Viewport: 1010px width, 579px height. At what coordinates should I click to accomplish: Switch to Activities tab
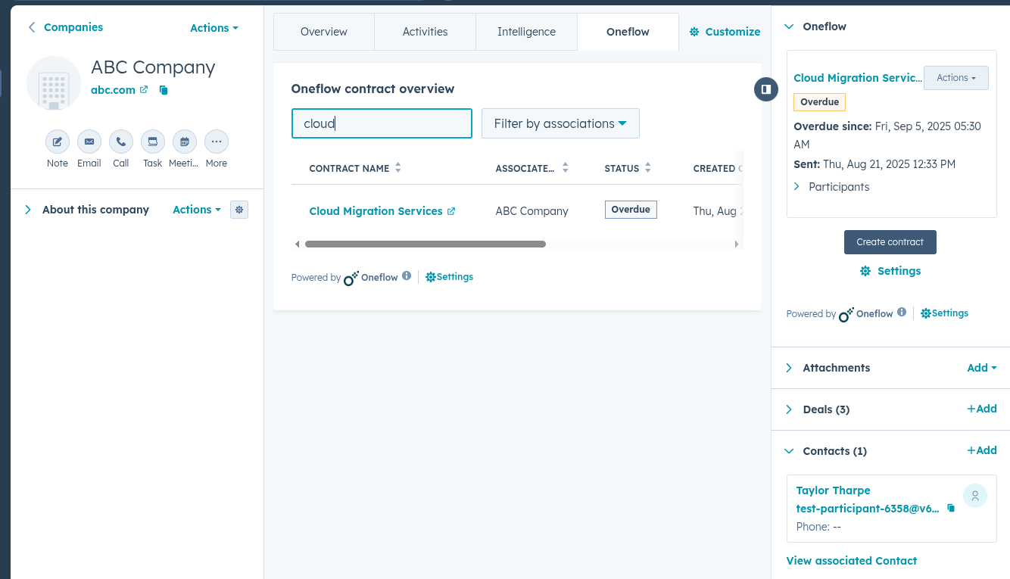426,32
